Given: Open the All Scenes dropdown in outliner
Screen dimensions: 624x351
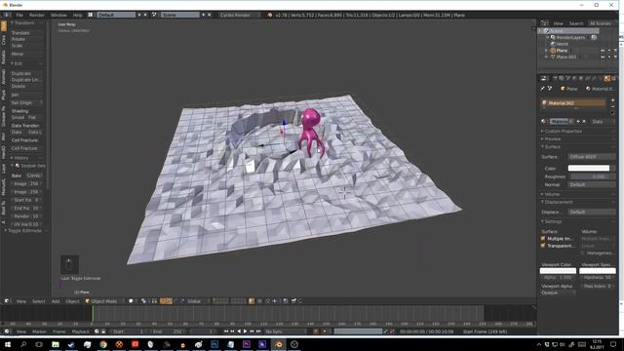Looking at the screenshot, I should pos(601,23).
